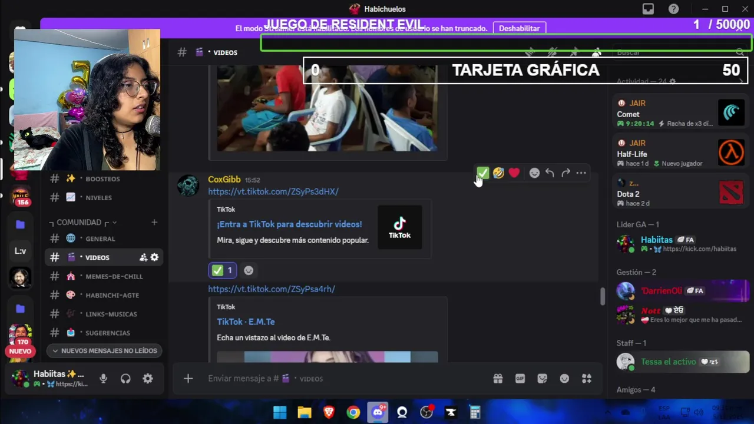Open the Half-Life activity card

pos(681,153)
